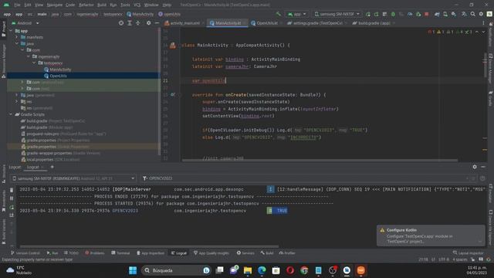This screenshot has width=494, height=278.
Task: Open the Refactor menu
Action: tap(86, 5)
